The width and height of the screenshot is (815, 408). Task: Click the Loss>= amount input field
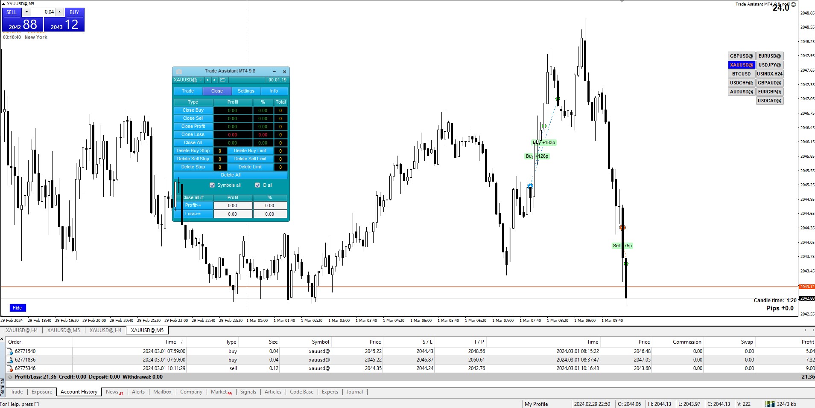coord(233,214)
